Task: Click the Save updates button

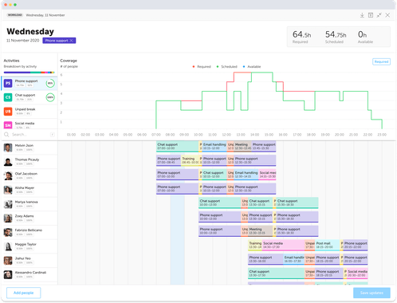Action: [371, 293]
